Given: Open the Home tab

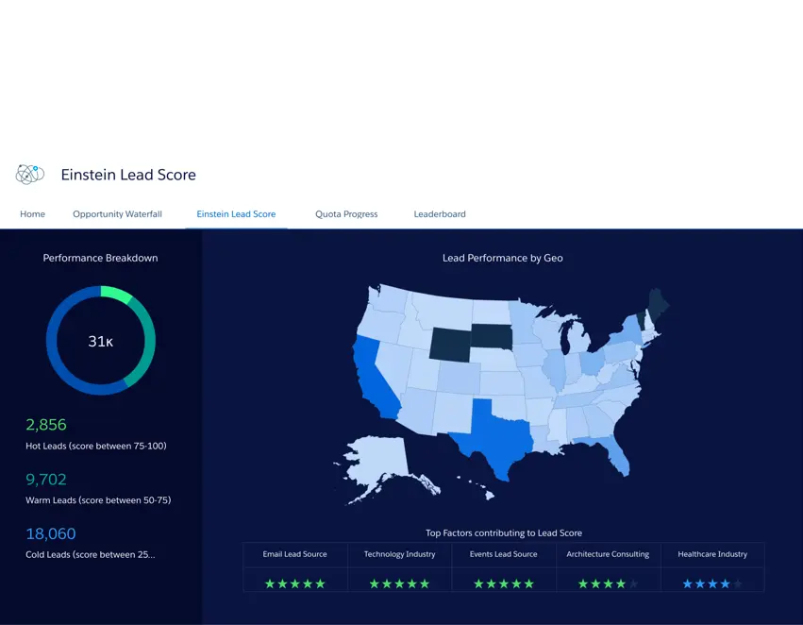Looking at the screenshot, I should (32, 214).
